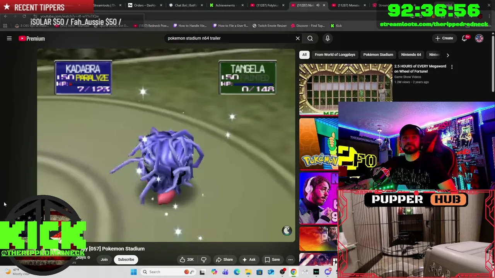Screen dimensions: 495x278
Task: Clear the search query with the X icon
Action: coord(298,38)
